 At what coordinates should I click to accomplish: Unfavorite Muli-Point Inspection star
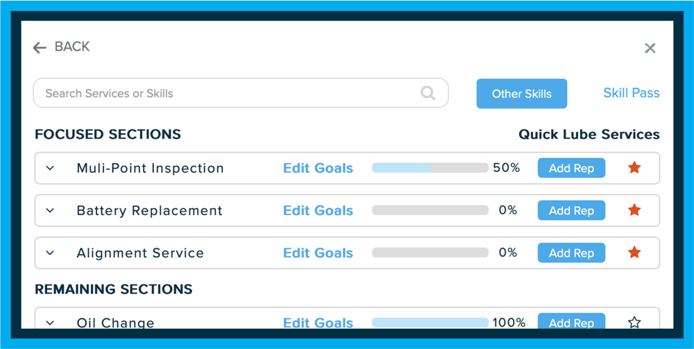tap(634, 168)
